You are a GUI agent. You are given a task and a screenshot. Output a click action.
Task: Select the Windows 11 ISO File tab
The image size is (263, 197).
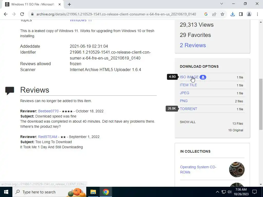click(33, 4)
